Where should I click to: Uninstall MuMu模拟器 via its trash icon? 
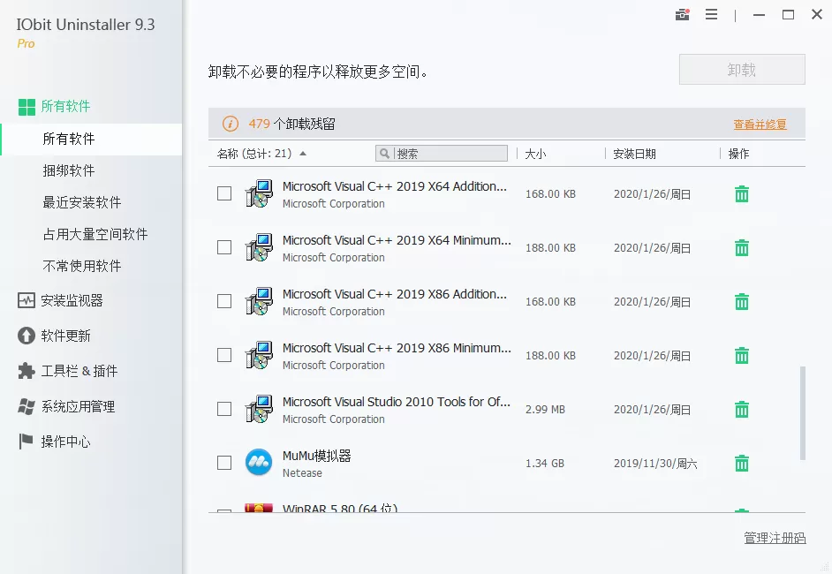click(741, 463)
